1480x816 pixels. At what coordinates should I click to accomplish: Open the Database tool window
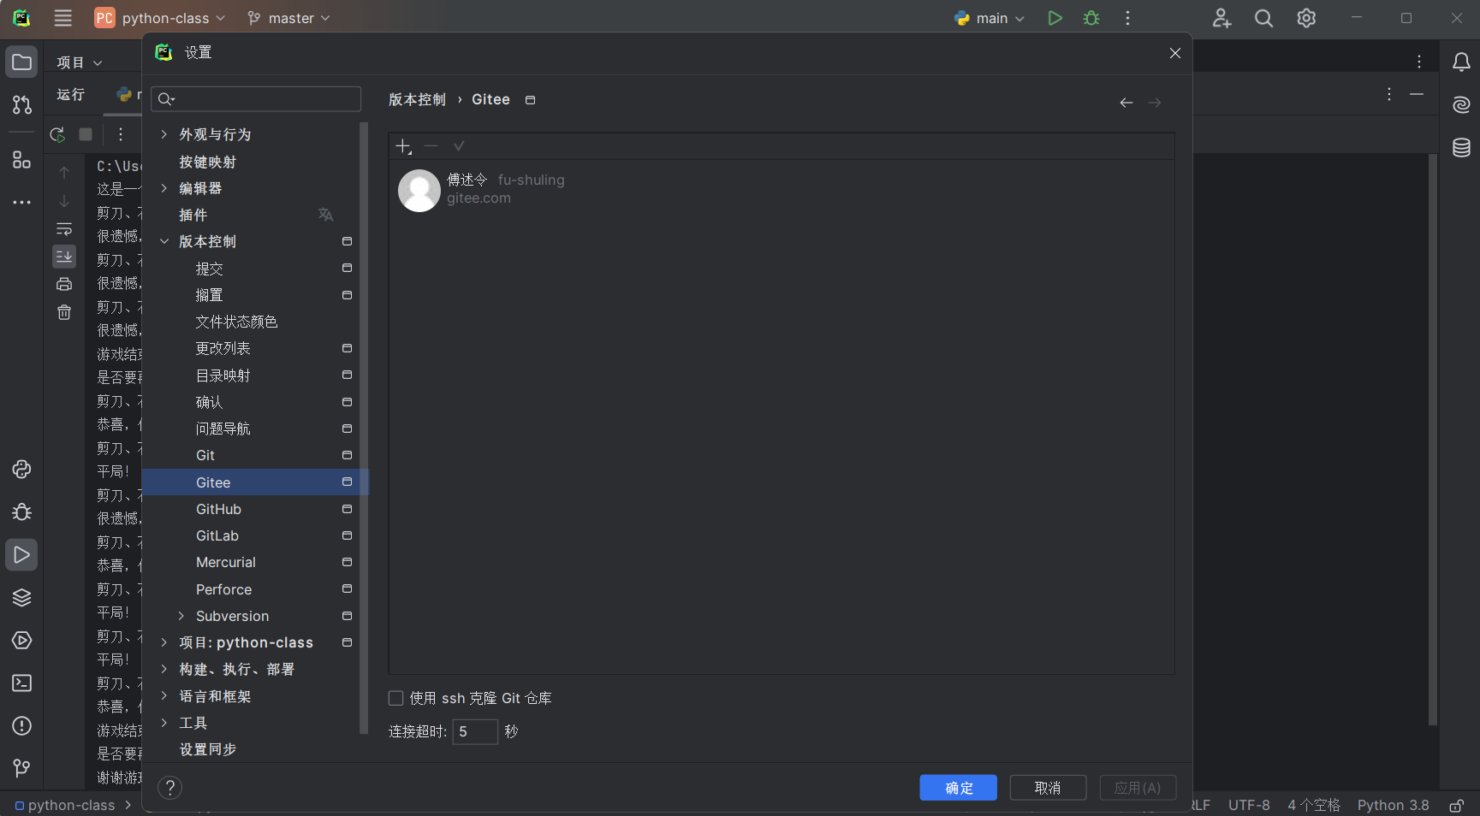(x=1461, y=147)
